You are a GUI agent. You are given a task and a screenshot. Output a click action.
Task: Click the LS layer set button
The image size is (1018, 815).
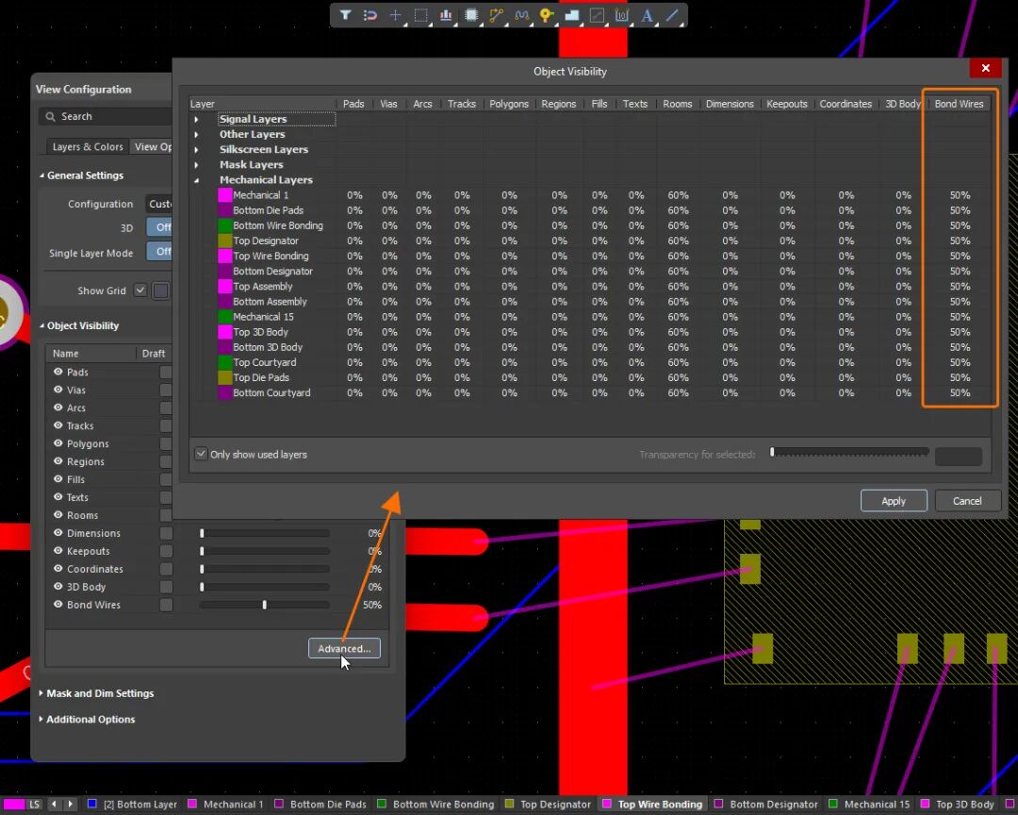coord(35,804)
